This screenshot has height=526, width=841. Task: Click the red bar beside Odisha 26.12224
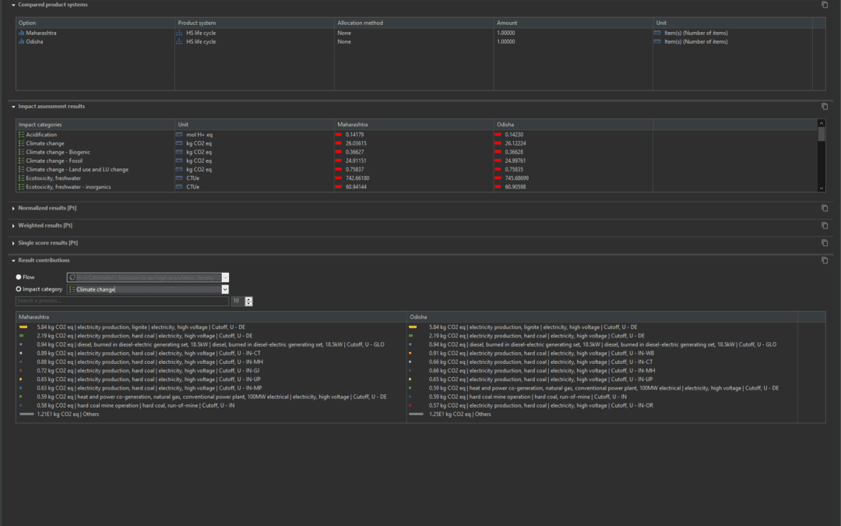click(498, 143)
